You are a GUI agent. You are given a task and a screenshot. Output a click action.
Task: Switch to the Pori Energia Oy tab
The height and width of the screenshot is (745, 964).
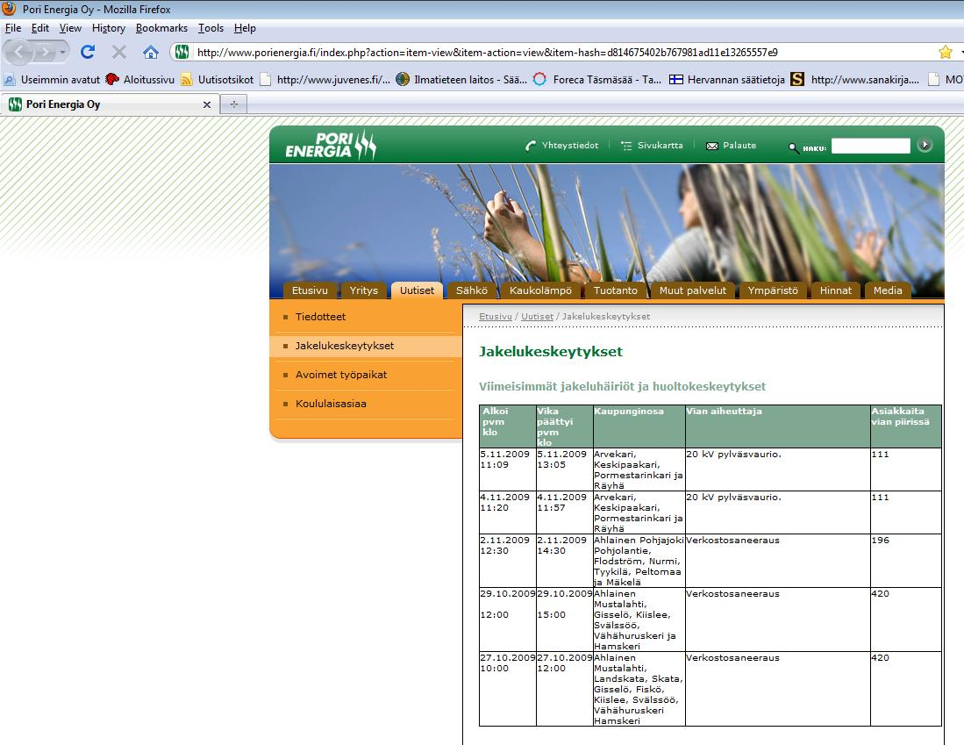(x=110, y=104)
